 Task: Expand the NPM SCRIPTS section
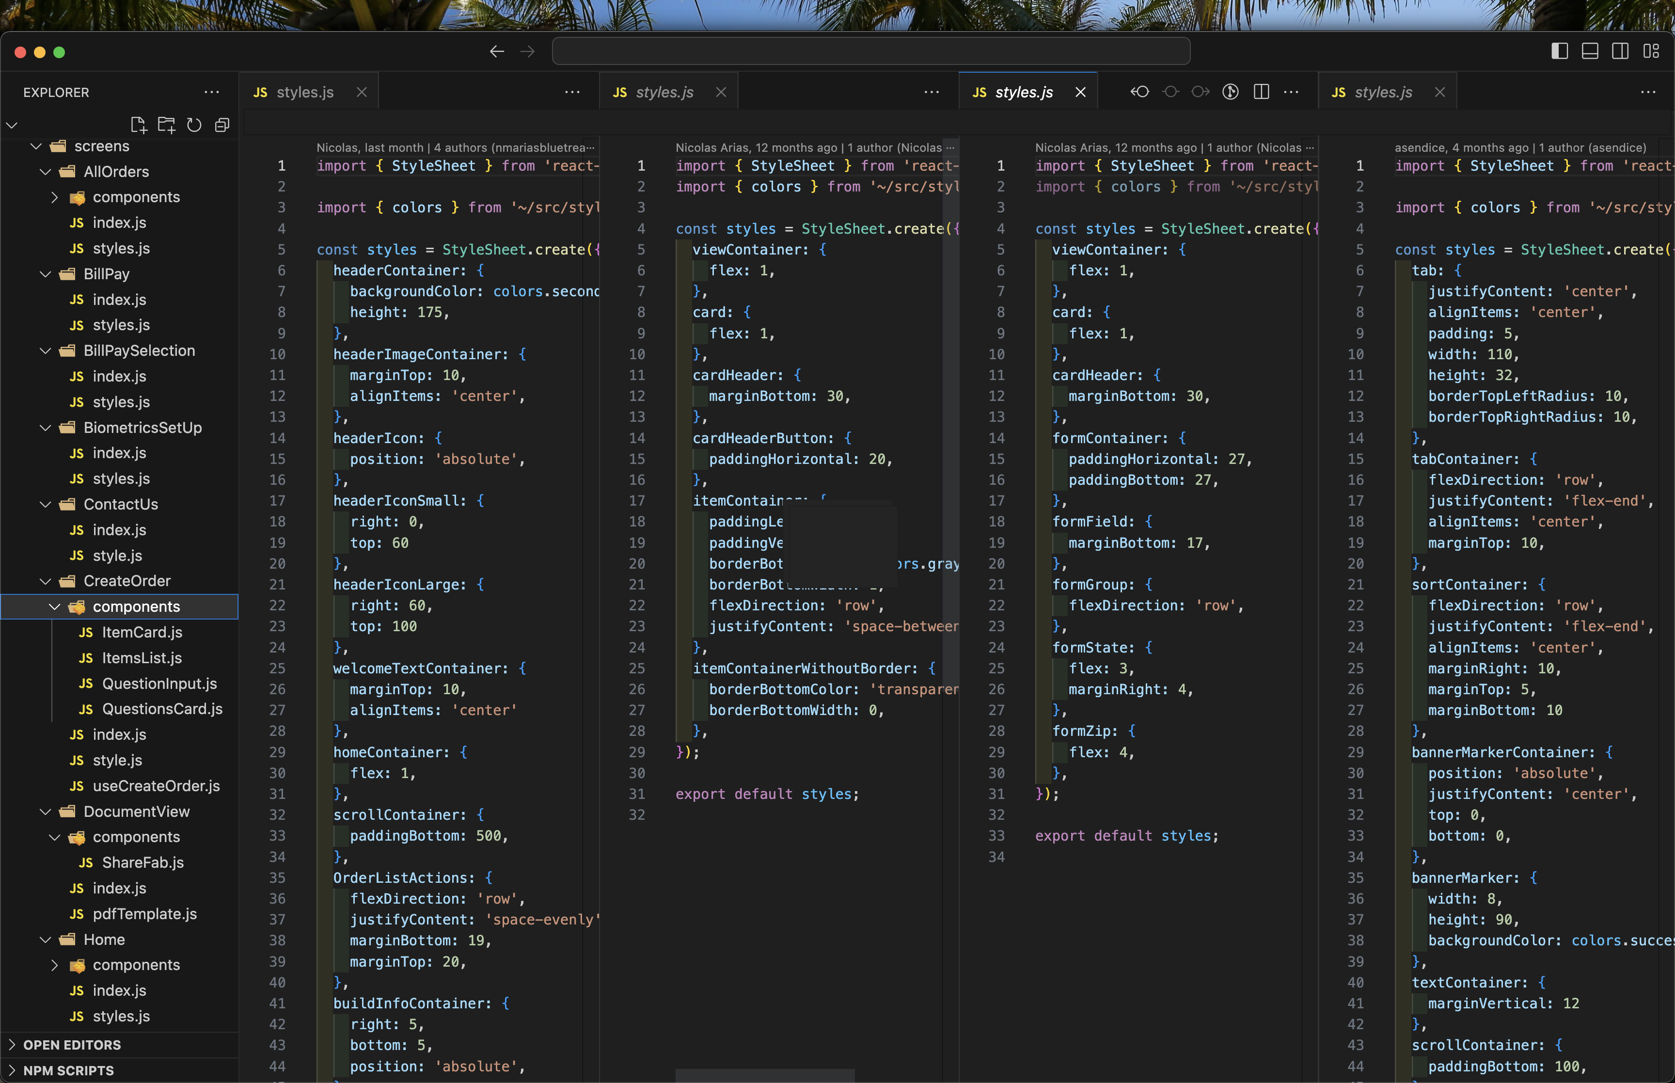120,1070
